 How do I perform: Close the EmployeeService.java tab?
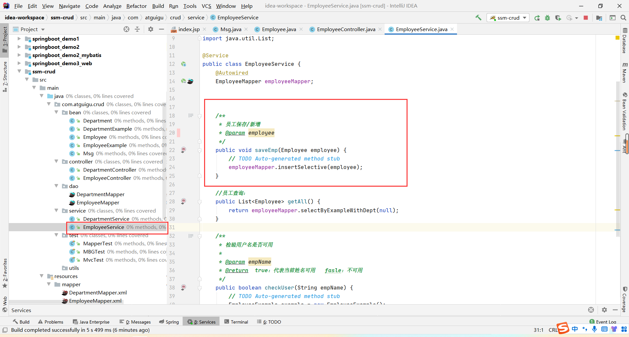452,29
